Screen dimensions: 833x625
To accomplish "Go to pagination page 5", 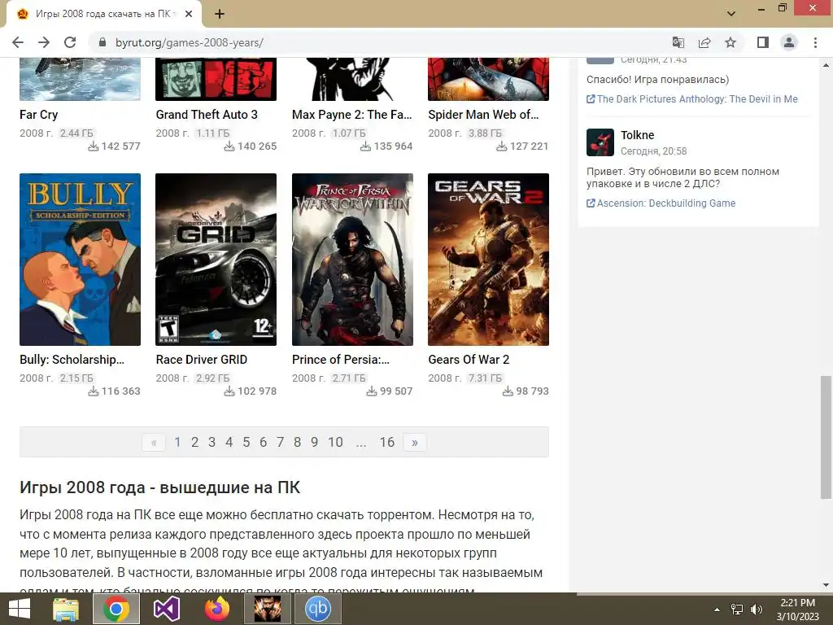I will point(246,442).
